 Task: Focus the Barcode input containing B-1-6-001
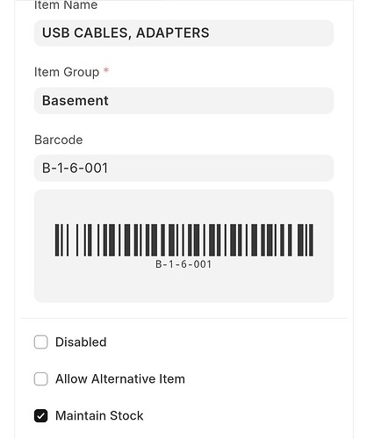tap(183, 168)
